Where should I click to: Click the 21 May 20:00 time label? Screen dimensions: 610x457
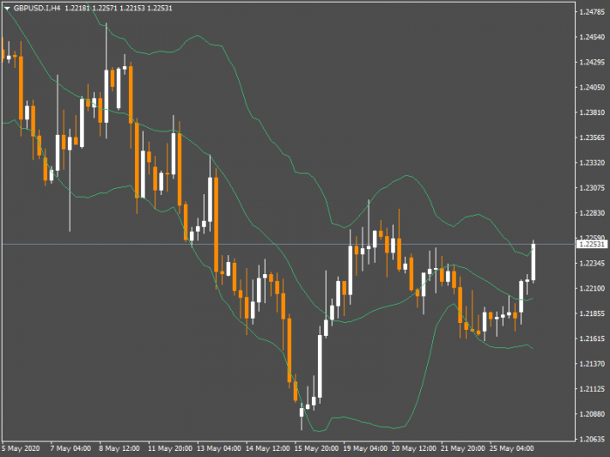click(463, 448)
